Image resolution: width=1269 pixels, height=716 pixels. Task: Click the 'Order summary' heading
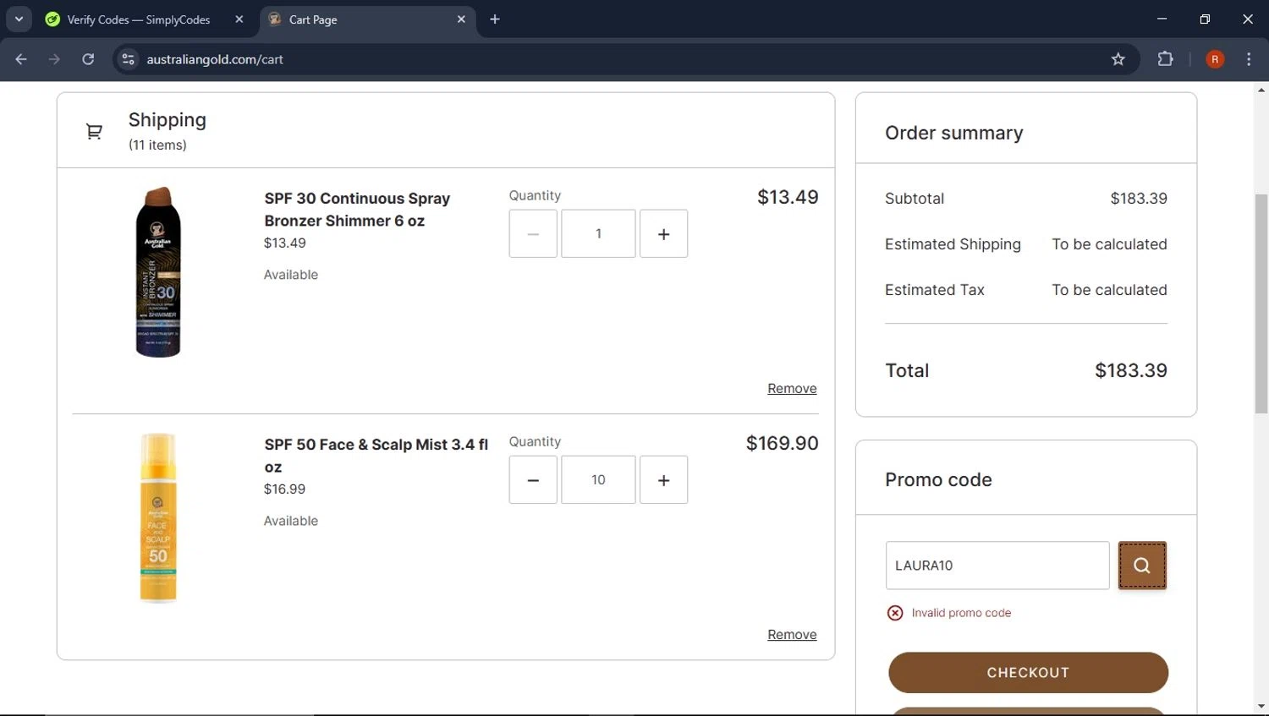954,133
